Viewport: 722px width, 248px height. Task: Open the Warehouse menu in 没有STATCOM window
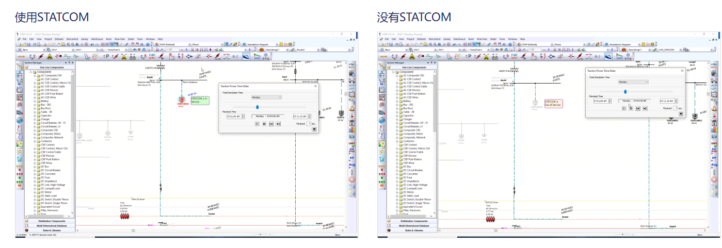point(458,39)
